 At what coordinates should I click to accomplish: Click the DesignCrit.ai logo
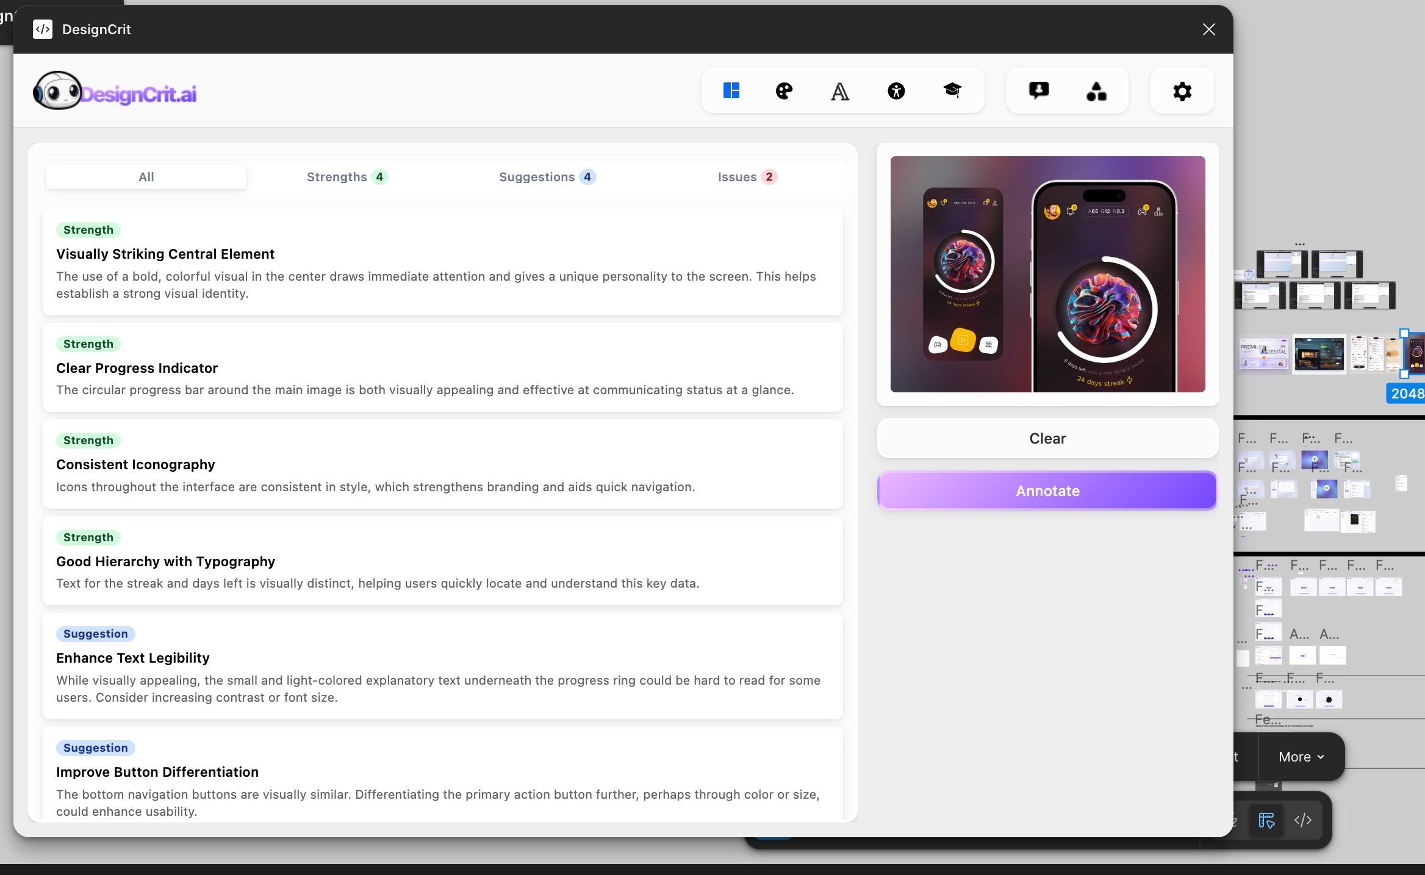(115, 91)
